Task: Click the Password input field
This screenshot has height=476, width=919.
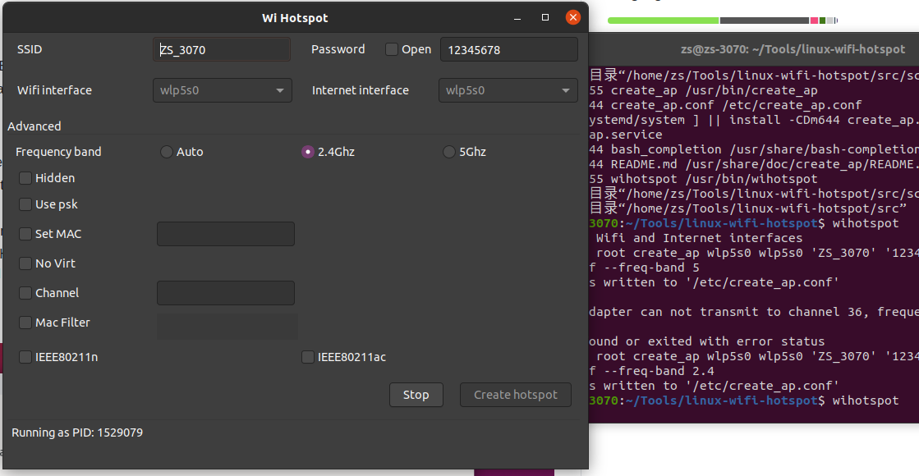Action: (508, 49)
